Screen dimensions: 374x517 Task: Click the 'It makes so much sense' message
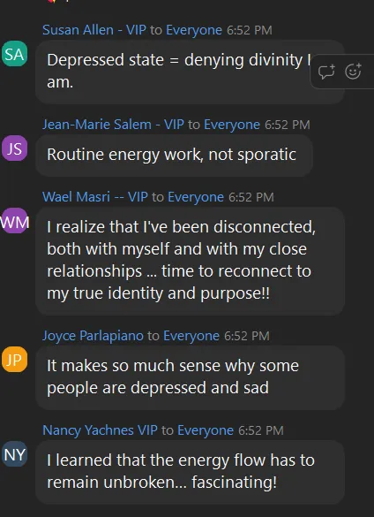(x=190, y=377)
